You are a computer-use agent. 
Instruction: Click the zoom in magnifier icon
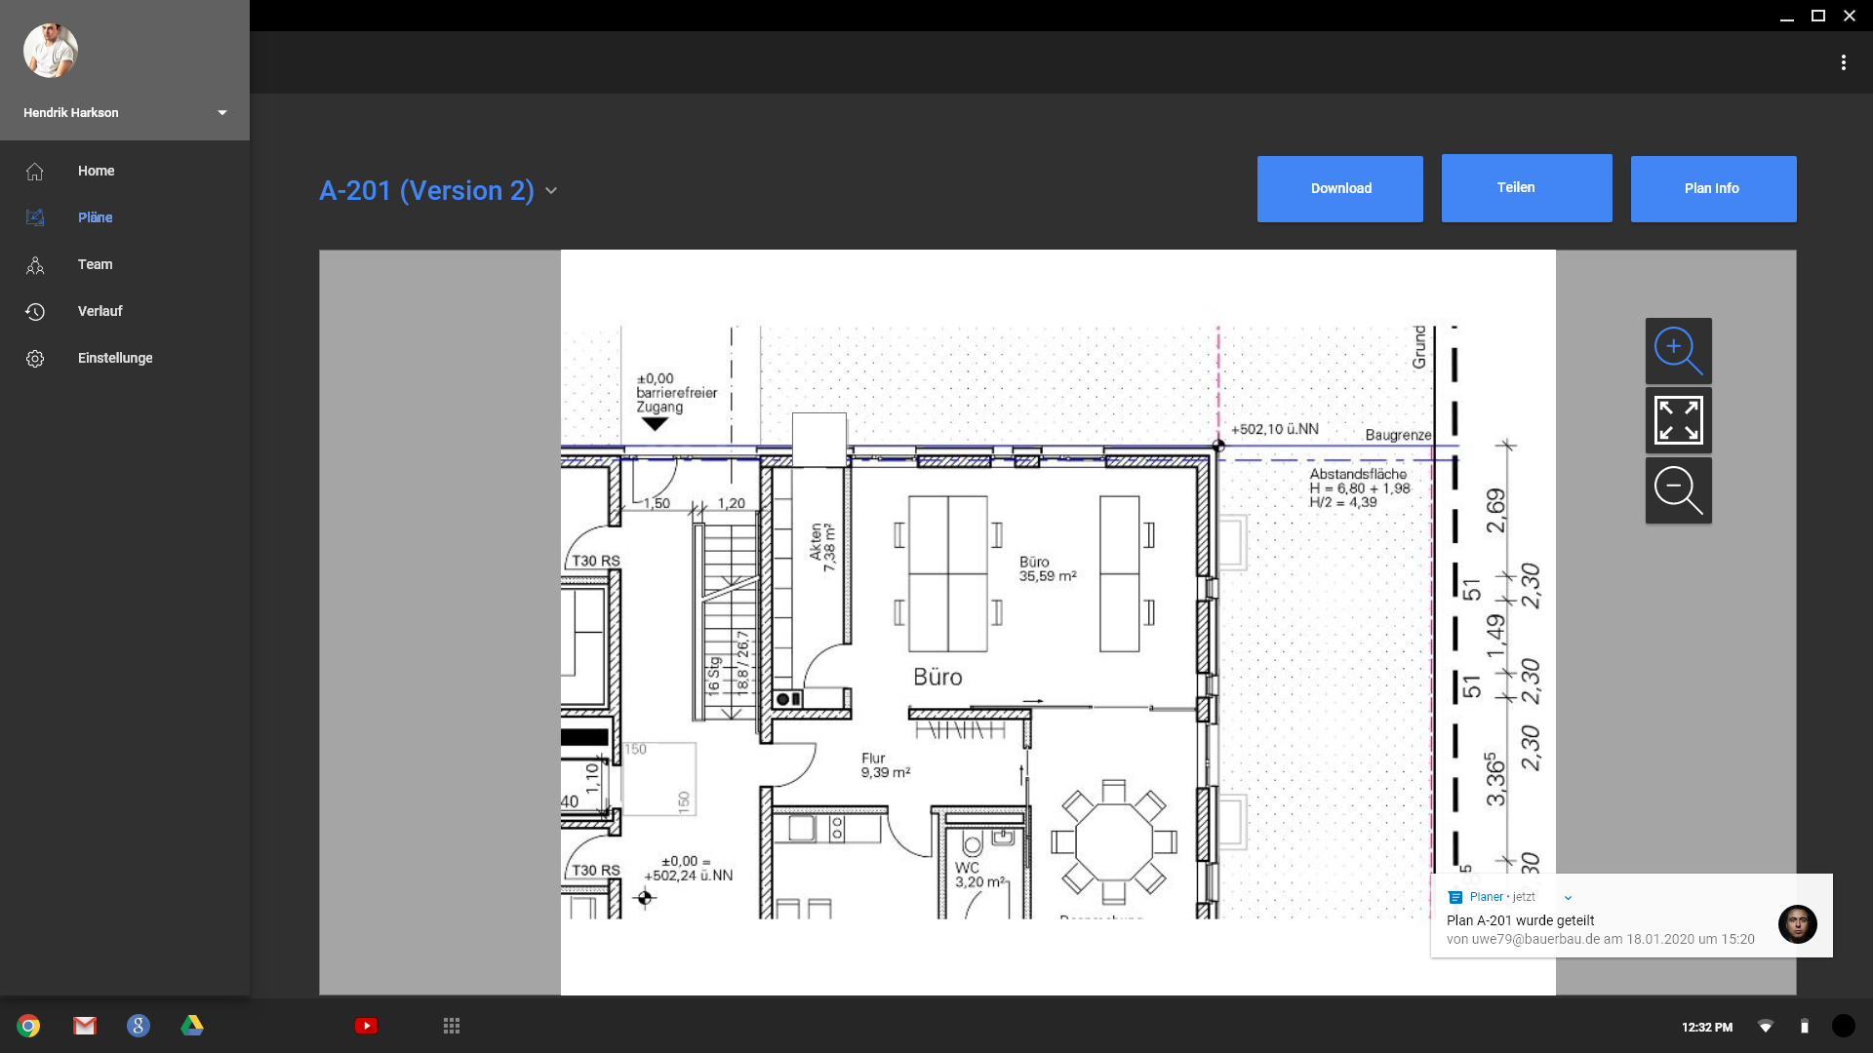(x=1678, y=351)
